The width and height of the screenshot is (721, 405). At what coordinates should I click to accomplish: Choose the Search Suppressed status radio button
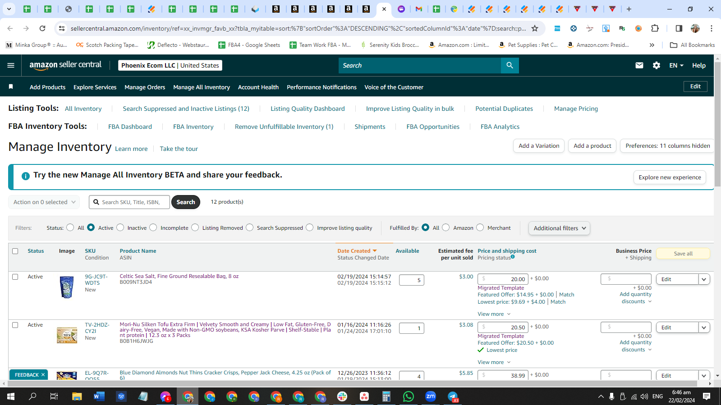tap(250, 228)
